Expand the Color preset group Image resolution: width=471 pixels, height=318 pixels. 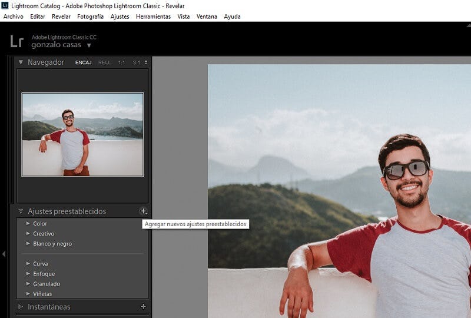28,224
